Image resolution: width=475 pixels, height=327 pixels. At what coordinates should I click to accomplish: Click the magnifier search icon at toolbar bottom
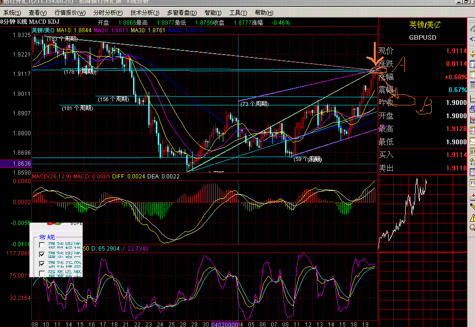tap(472, 227)
